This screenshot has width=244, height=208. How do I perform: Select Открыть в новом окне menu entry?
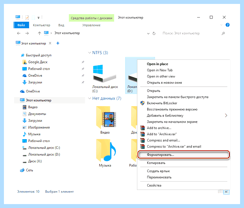pos(165,83)
